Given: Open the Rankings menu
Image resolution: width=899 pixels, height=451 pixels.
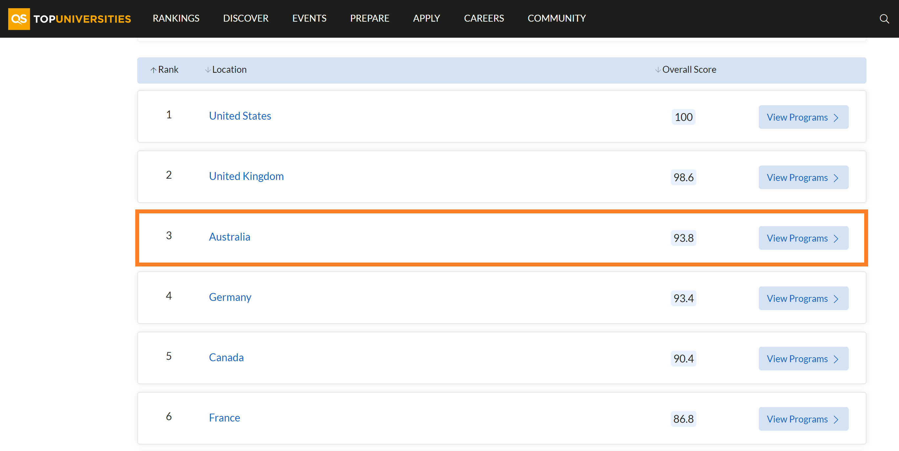Looking at the screenshot, I should [176, 18].
